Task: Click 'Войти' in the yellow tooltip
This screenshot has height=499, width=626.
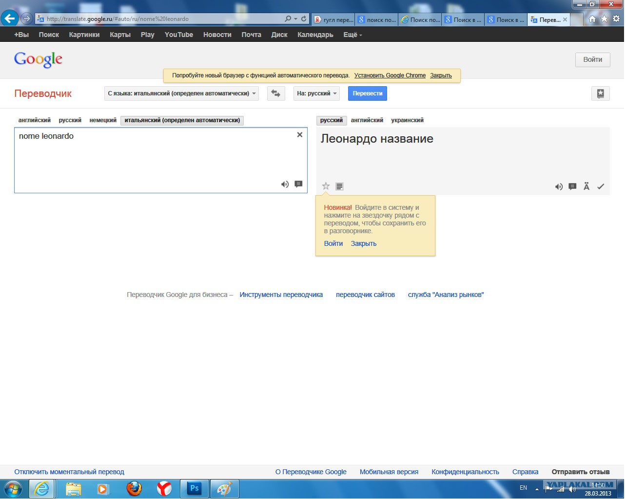Action: click(x=333, y=243)
